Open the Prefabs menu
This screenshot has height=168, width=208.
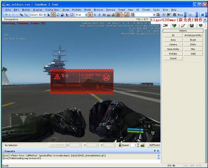(77, 10)
